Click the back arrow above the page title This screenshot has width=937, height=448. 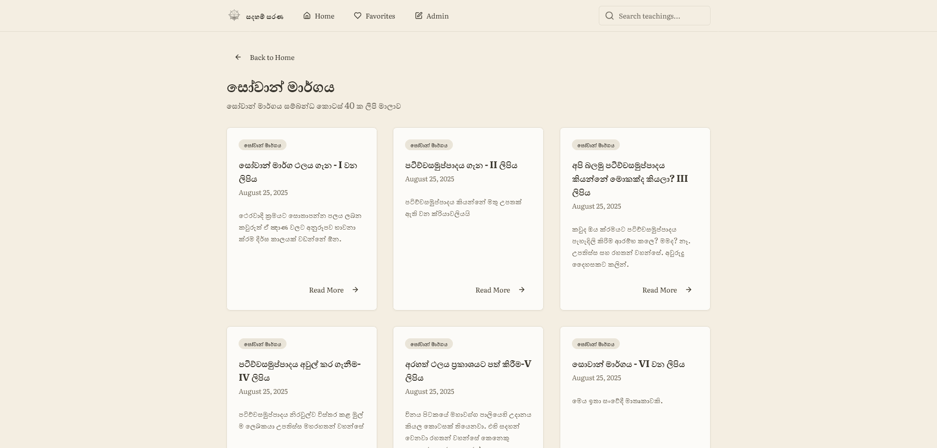tap(238, 57)
